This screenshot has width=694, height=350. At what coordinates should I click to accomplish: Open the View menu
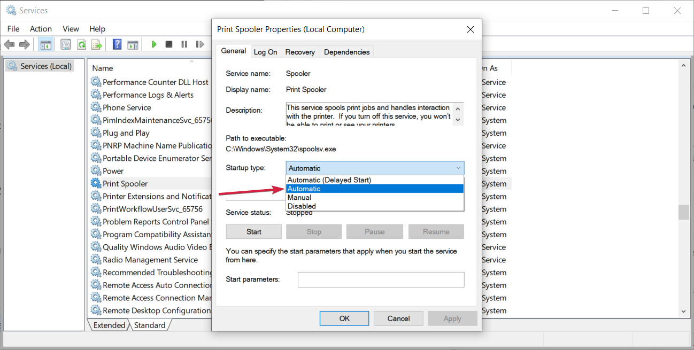pos(71,29)
